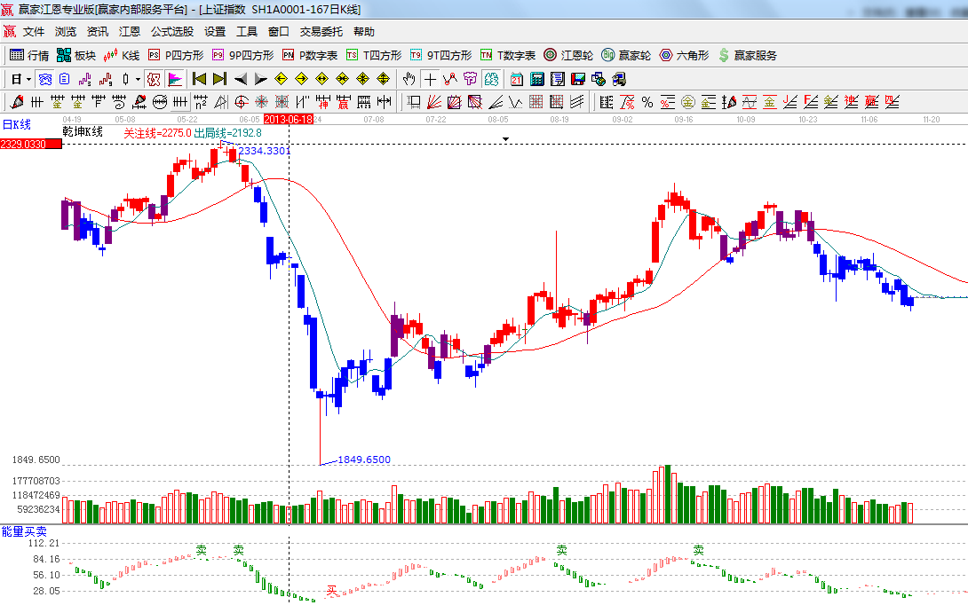
Task: Click the percent (%) drawing tool
Action: (x=647, y=101)
